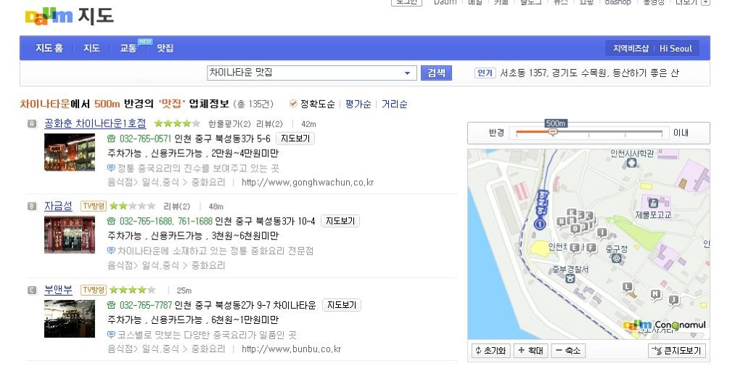Click map marker L
This screenshot has height=366, width=743.
pyautogui.click(x=628, y=288)
